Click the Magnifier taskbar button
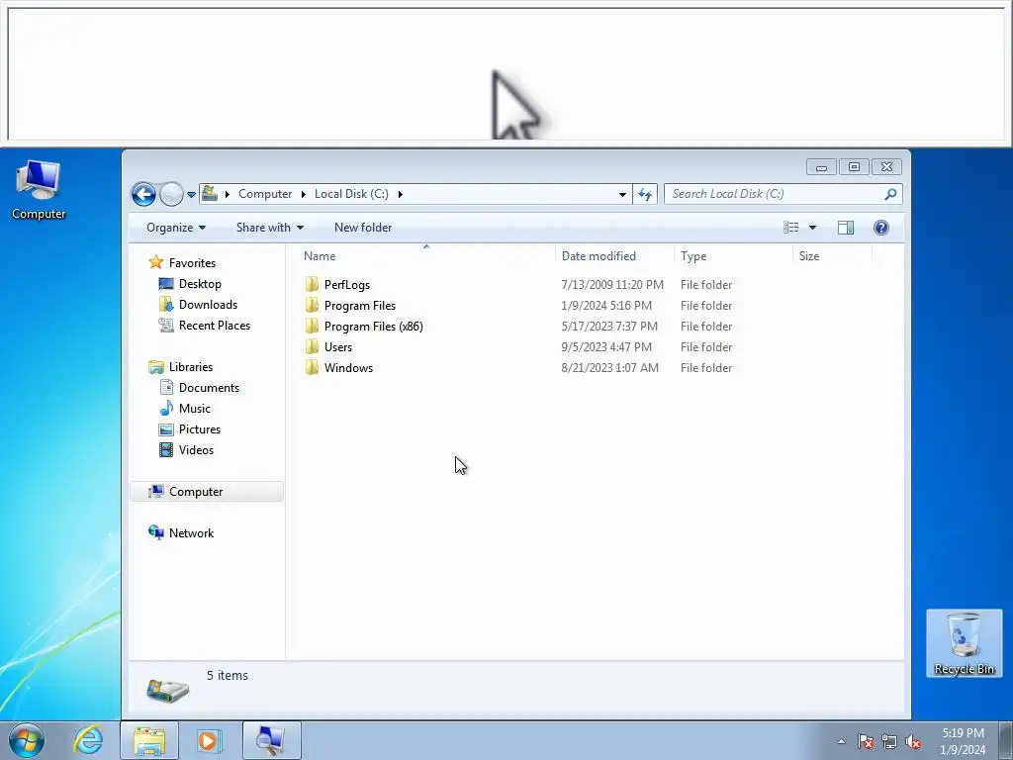 coord(271,740)
